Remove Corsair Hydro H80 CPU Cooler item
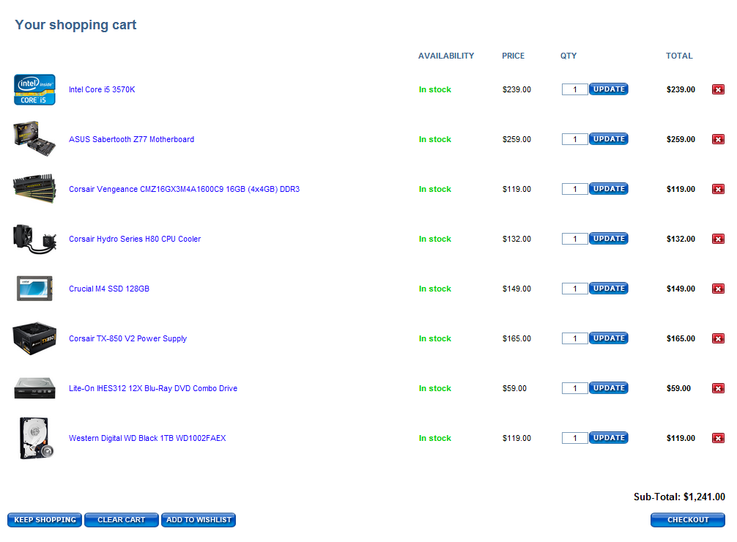The width and height of the screenshot is (737, 542). pyautogui.click(x=718, y=239)
